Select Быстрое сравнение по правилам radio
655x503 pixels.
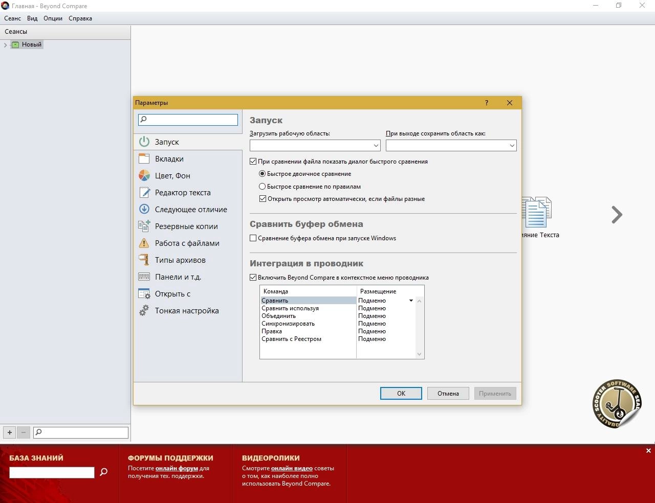tap(263, 187)
